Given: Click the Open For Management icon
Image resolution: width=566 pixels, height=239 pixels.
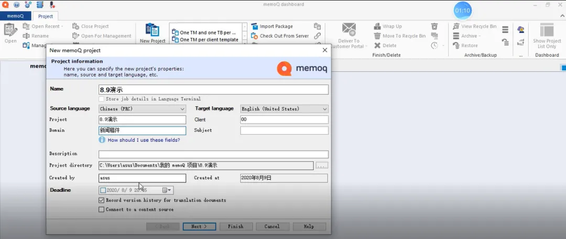Looking at the screenshot, I should [75, 36].
